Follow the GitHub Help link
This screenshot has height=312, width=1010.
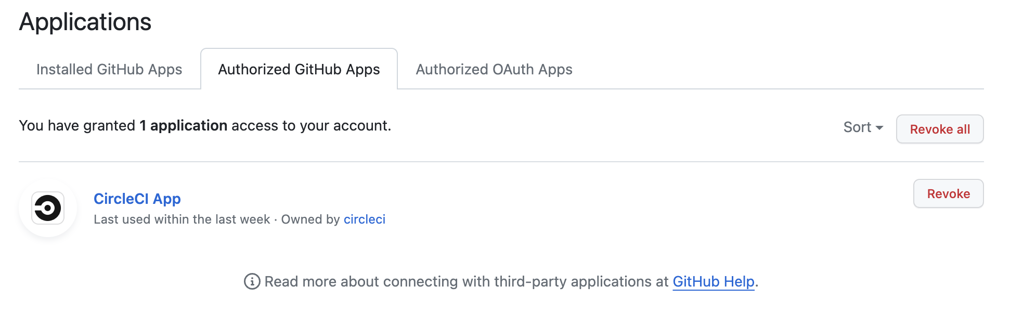(x=713, y=281)
